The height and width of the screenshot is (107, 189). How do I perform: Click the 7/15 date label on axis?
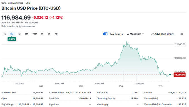(160, 86)
